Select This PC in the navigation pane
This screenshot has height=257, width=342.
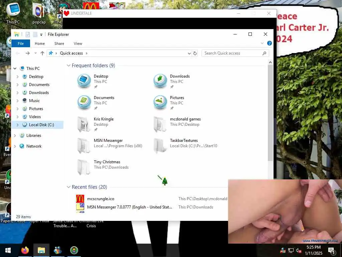[33, 68]
